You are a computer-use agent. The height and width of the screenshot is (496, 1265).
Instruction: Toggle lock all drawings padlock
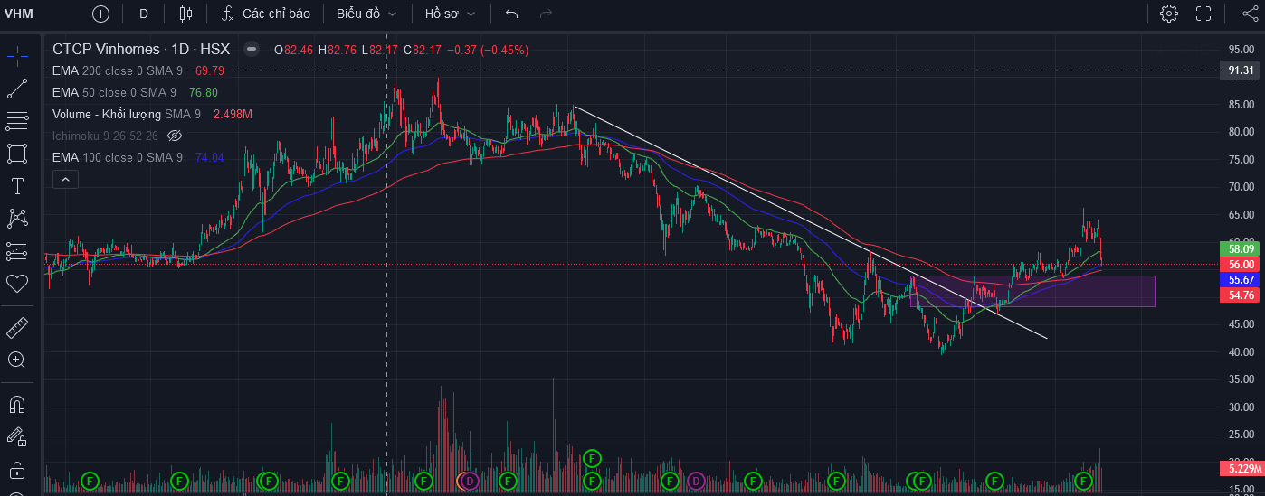point(16,470)
